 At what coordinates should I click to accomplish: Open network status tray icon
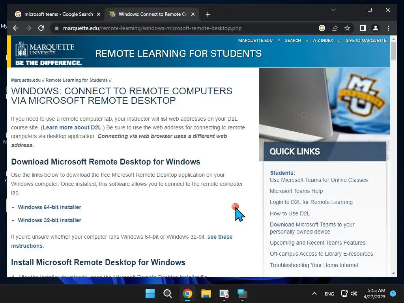[344, 294]
